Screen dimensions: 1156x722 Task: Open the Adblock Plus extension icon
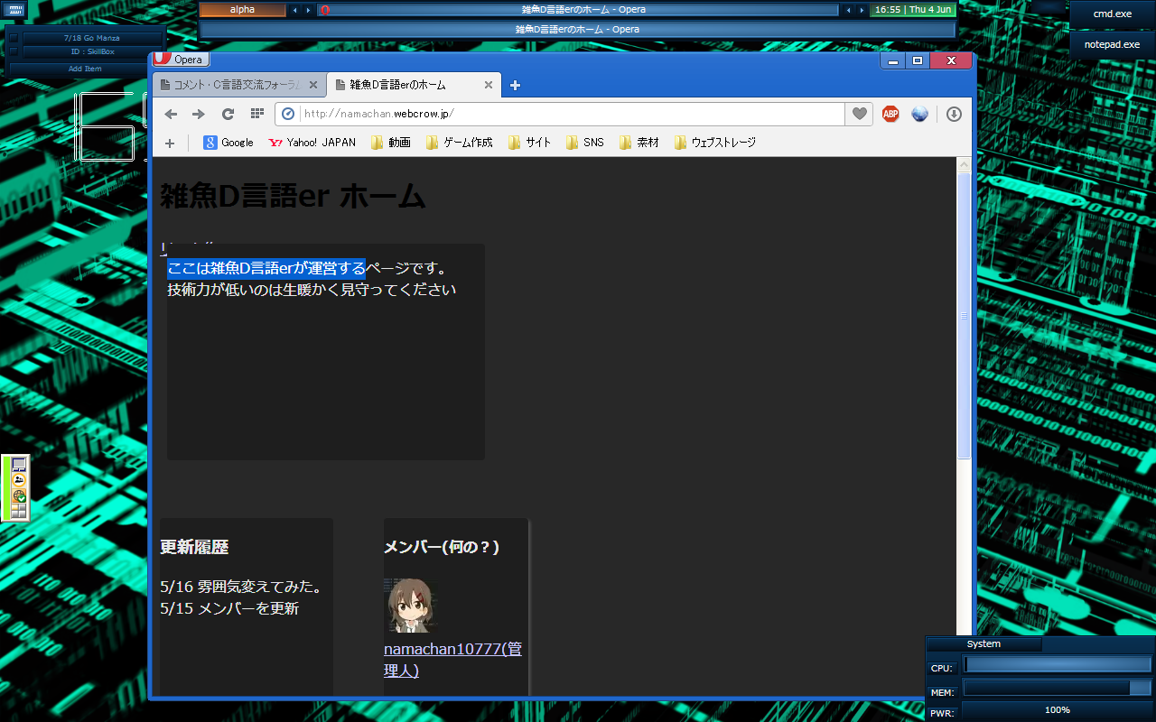(890, 114)
